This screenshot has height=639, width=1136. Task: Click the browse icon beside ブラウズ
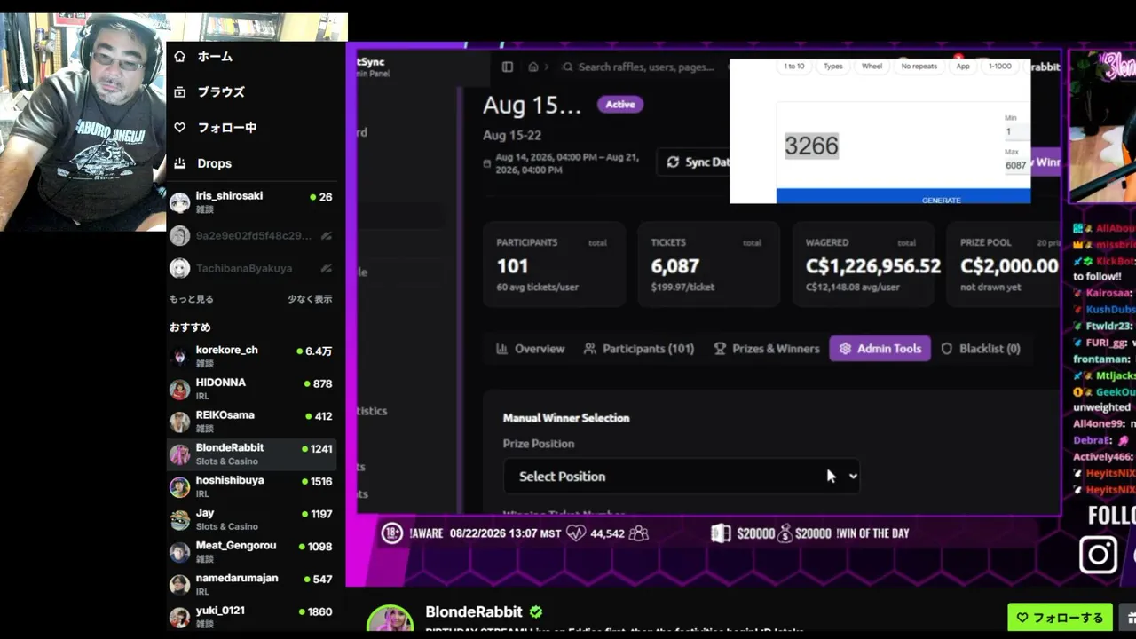[180, 91]
